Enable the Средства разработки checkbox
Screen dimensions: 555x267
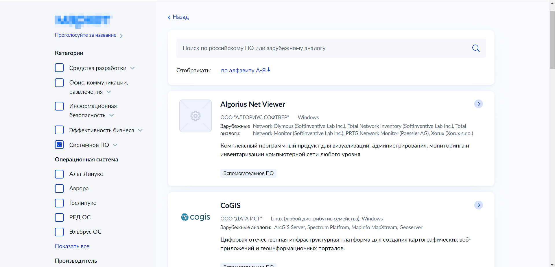(59, 68)
